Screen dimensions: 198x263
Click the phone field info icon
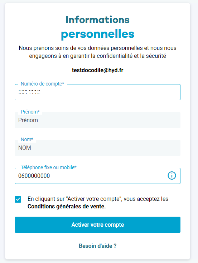point(172,176)
